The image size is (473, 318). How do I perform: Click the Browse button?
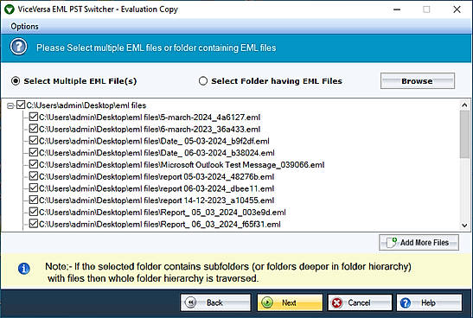point(418,80)
